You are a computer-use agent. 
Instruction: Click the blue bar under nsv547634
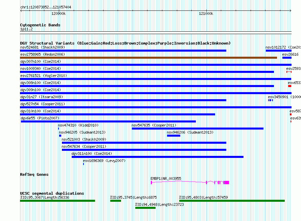click(144, 150)
